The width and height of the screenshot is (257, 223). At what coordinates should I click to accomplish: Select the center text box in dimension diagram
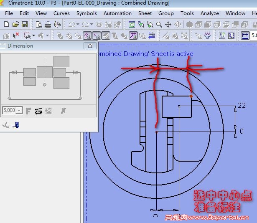coord(45,72)
